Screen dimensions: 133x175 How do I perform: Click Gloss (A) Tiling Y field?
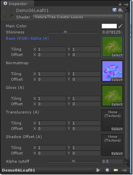[86, 98]
